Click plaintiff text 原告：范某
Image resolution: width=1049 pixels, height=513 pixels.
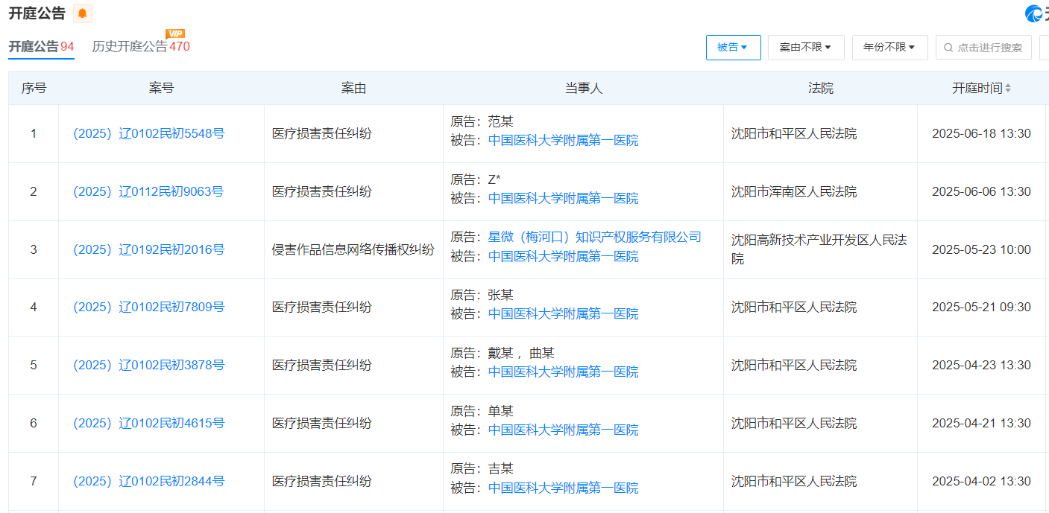coord(482,121)
